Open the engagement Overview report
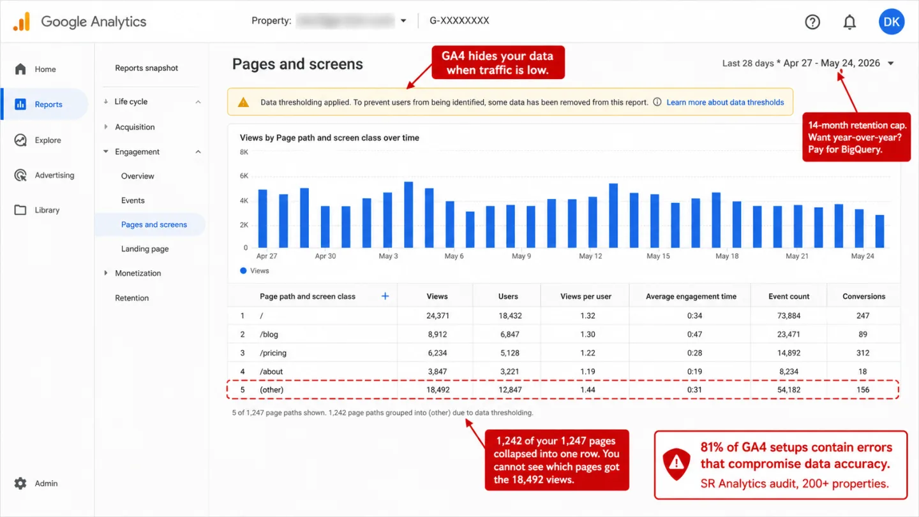The image size is (919, 517). point(138,176)
